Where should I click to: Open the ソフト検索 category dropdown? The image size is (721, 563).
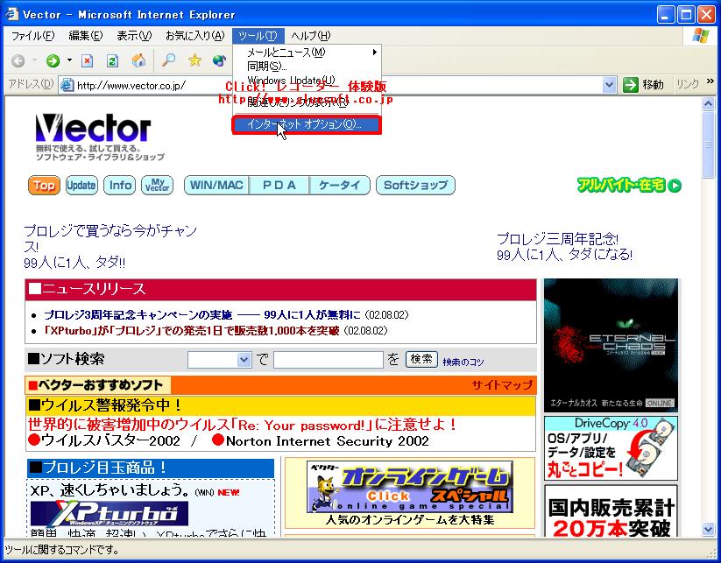(x=244, y=360)
